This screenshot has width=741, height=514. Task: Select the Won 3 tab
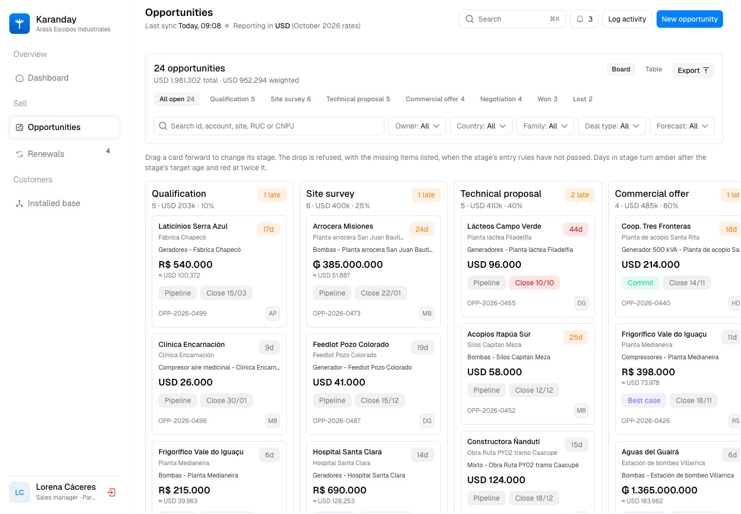click(x=548, y=99)
